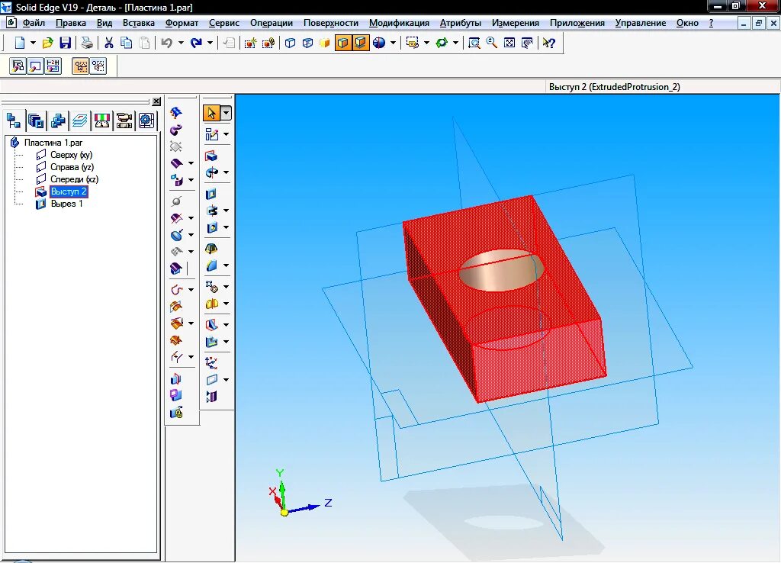
Task: Open the Layers tab in EdgeBar
Action: coord(79,121)
